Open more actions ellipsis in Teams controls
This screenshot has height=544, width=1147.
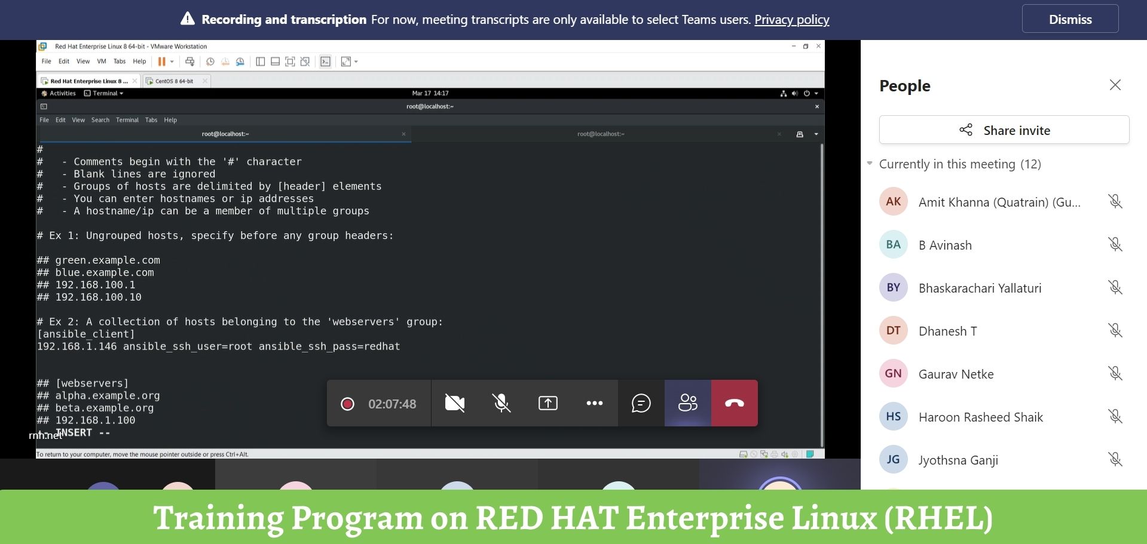tap(595, 403)
